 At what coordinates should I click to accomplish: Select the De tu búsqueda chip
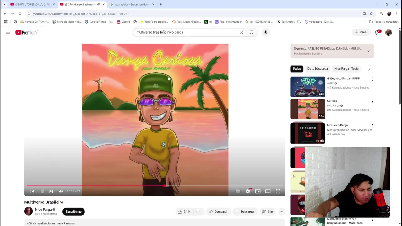pyautogui.click(x=318, y=69)
